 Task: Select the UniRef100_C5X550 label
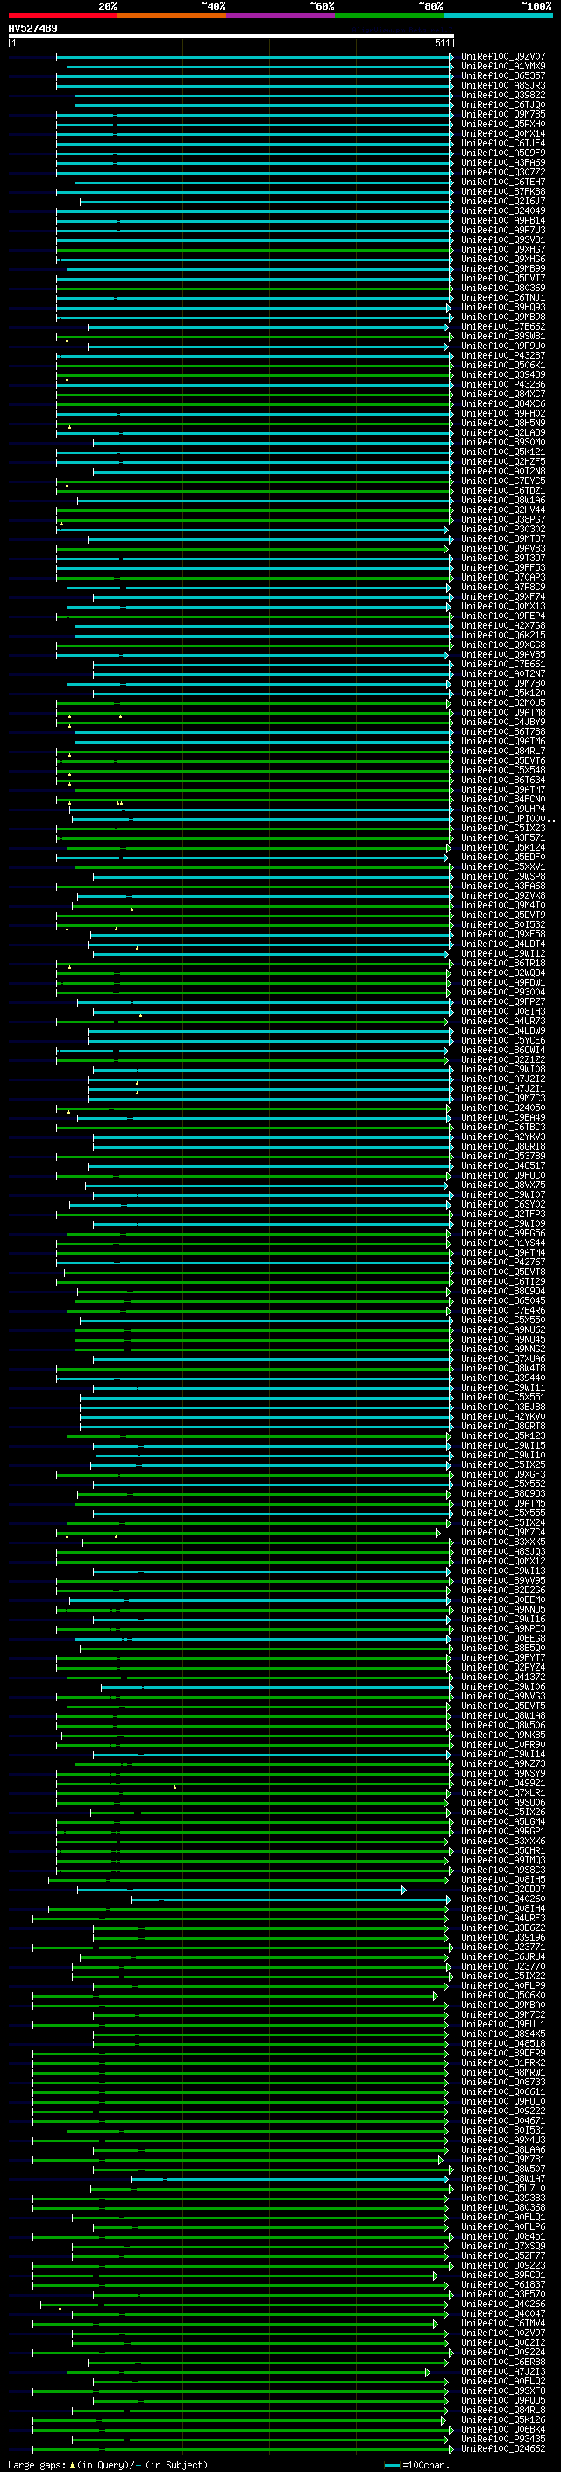(x=503, y=1321)
